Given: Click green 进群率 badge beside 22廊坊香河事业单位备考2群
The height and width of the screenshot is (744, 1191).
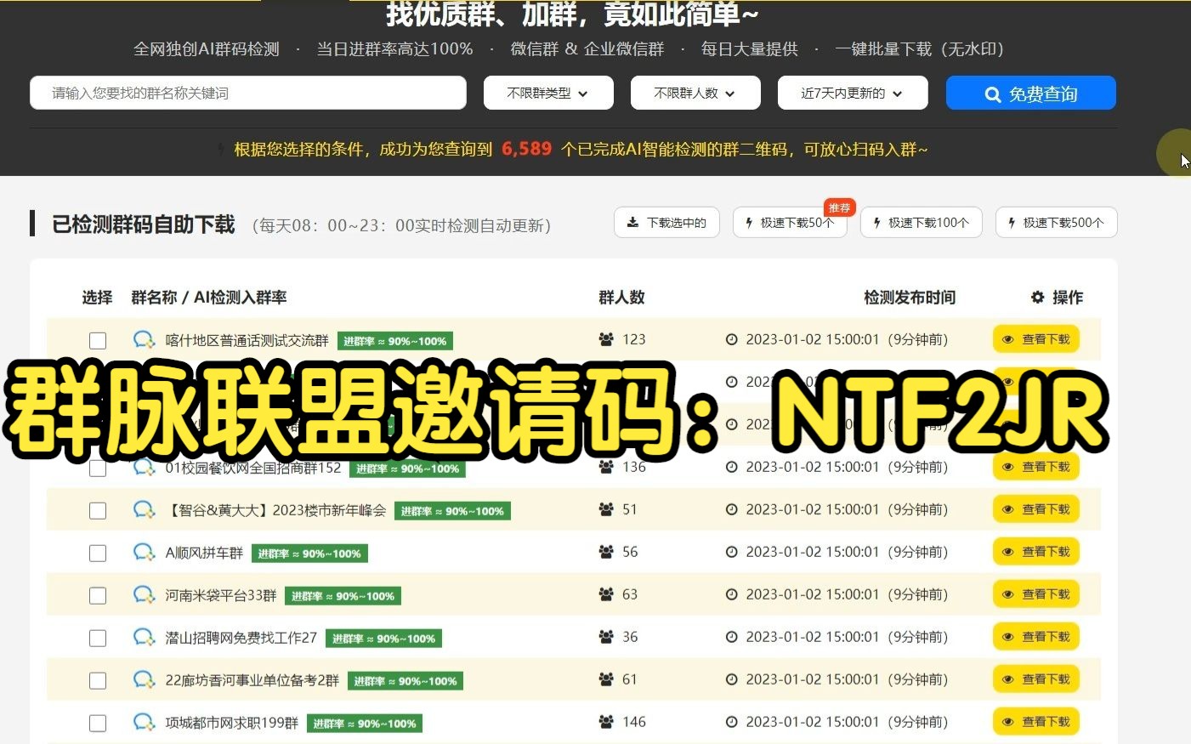Looking at the screenshot, I should pos(406,681).
